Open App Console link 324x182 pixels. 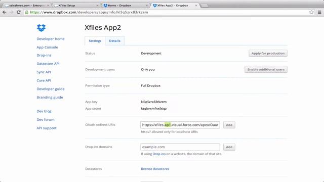click(47, 47)
